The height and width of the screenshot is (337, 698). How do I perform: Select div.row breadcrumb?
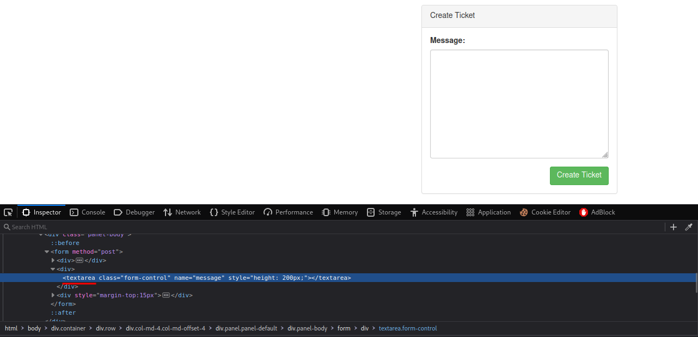click(106, 328)
